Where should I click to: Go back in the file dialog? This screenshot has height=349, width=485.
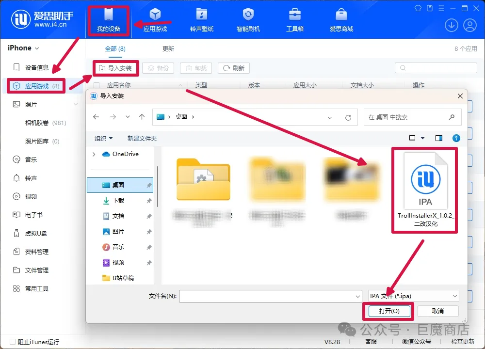tap(96, 117)
